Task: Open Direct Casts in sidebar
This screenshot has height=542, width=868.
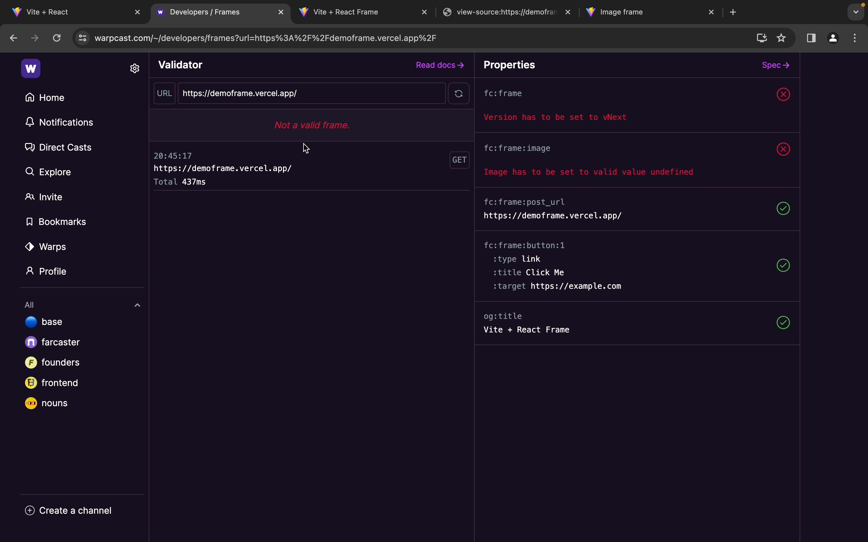Action: pyautogui.click(x=58, y=147)
